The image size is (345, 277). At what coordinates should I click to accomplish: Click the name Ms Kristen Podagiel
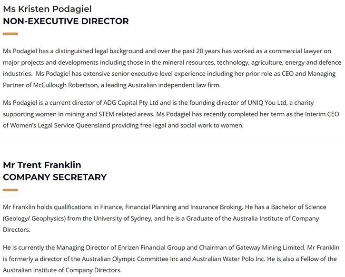pyautogui.click(x=47, y=9)
